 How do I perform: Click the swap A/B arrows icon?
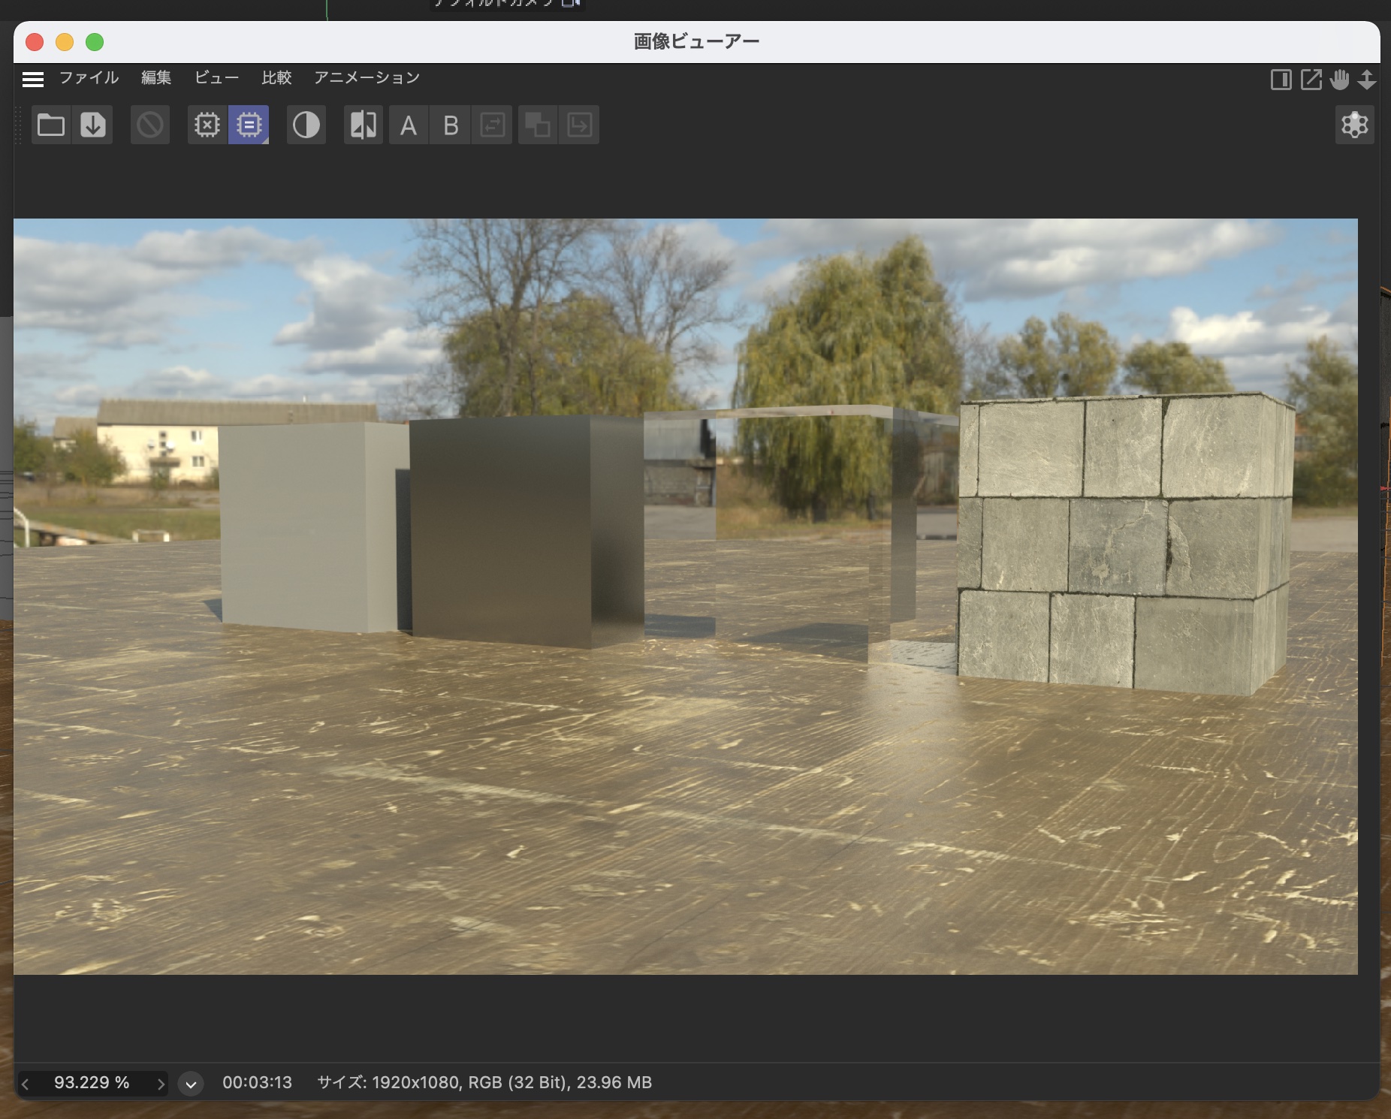492,125
